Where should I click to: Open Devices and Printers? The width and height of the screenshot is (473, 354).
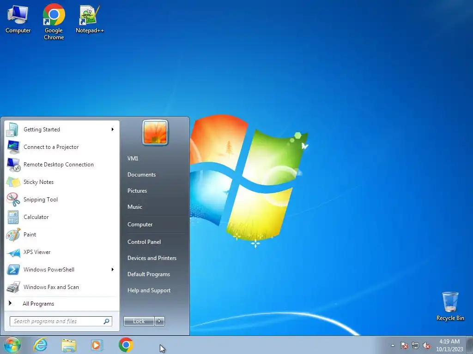click(x=152, y=258)
